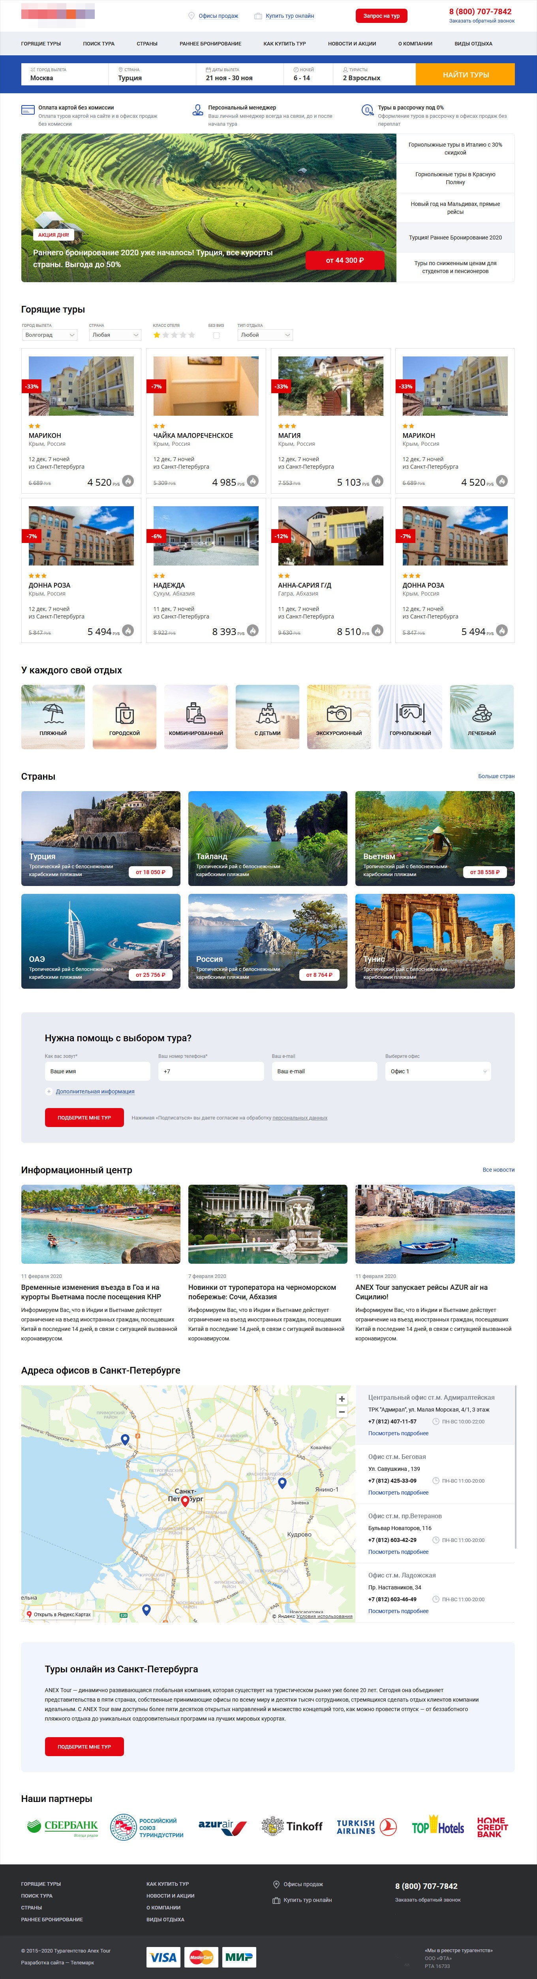This screenshot has height=1979, width=537.
Task: Zoom out the map with minus button
Action: coord(342,1412)
